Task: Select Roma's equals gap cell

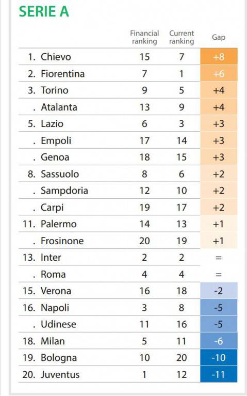Action: [x=219, y=274]
